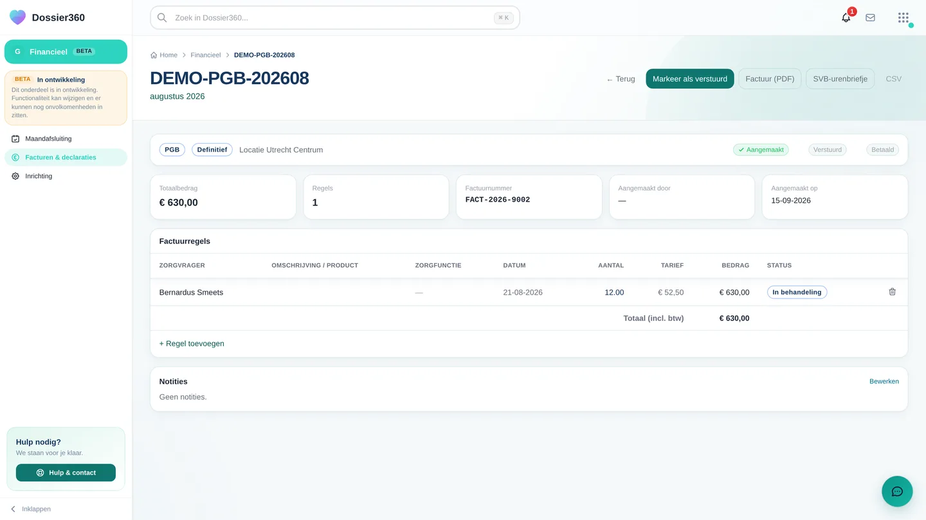Click the Definitief badge
The width and height of the screenshot is (926, 520).
(212, 150)
